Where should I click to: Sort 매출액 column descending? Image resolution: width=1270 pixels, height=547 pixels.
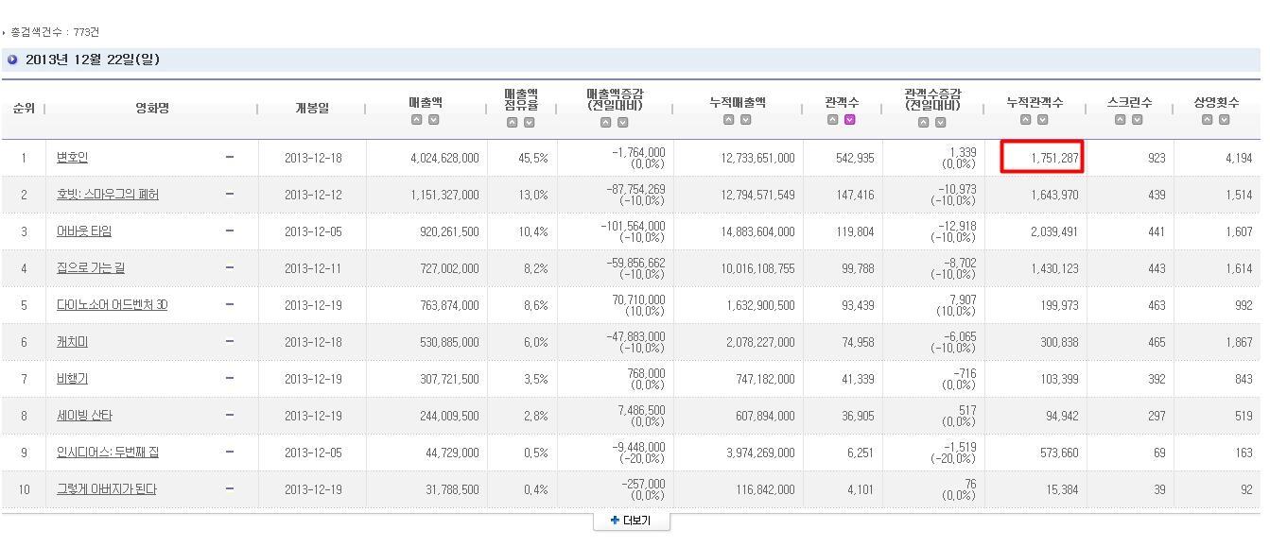tap(434, 120)
